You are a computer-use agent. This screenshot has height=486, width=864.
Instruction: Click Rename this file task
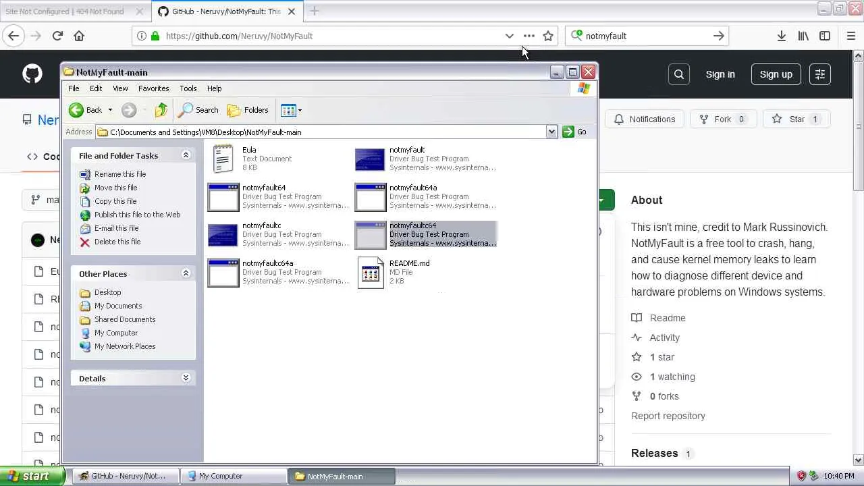120,174
